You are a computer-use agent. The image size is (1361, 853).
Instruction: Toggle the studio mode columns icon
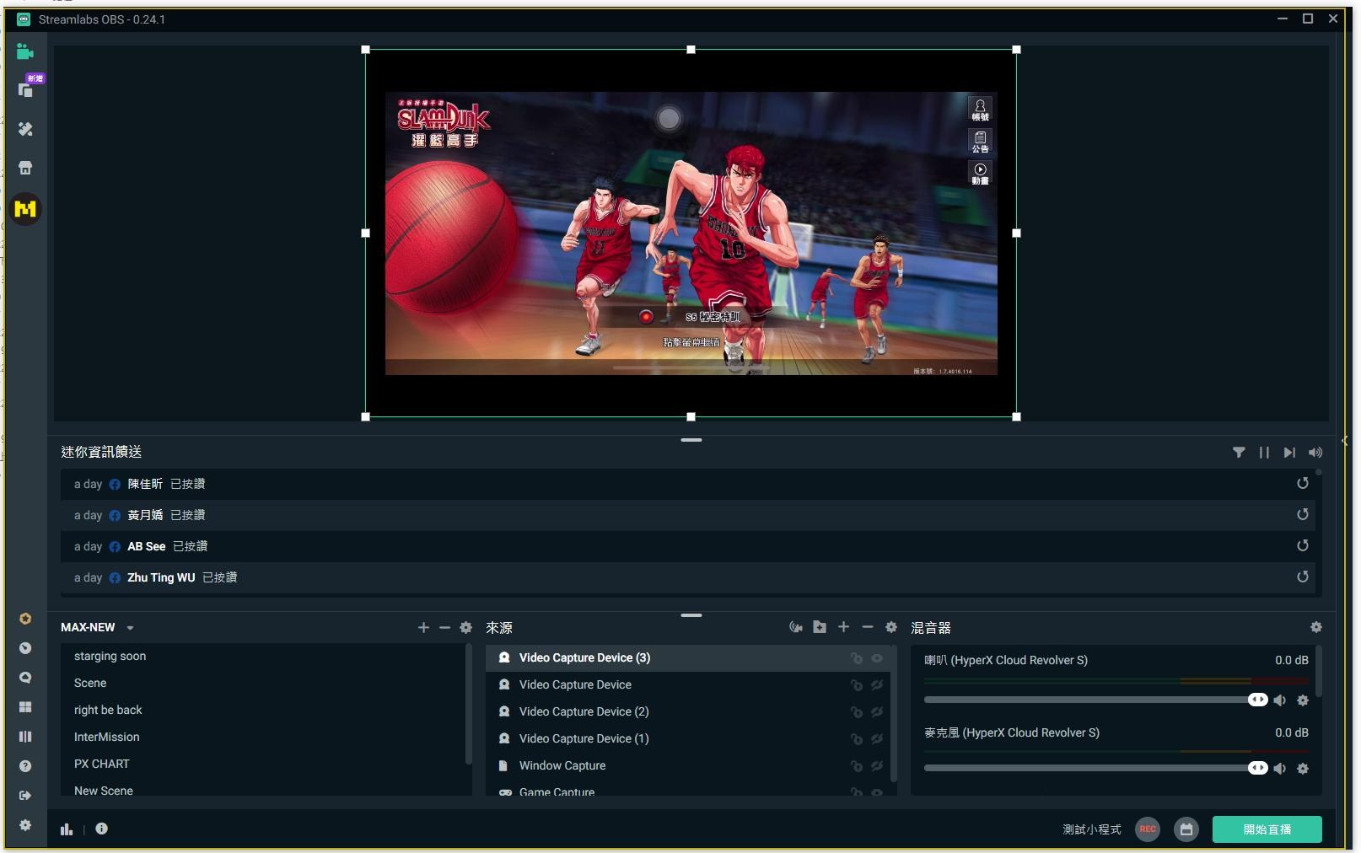click(25, 737)
